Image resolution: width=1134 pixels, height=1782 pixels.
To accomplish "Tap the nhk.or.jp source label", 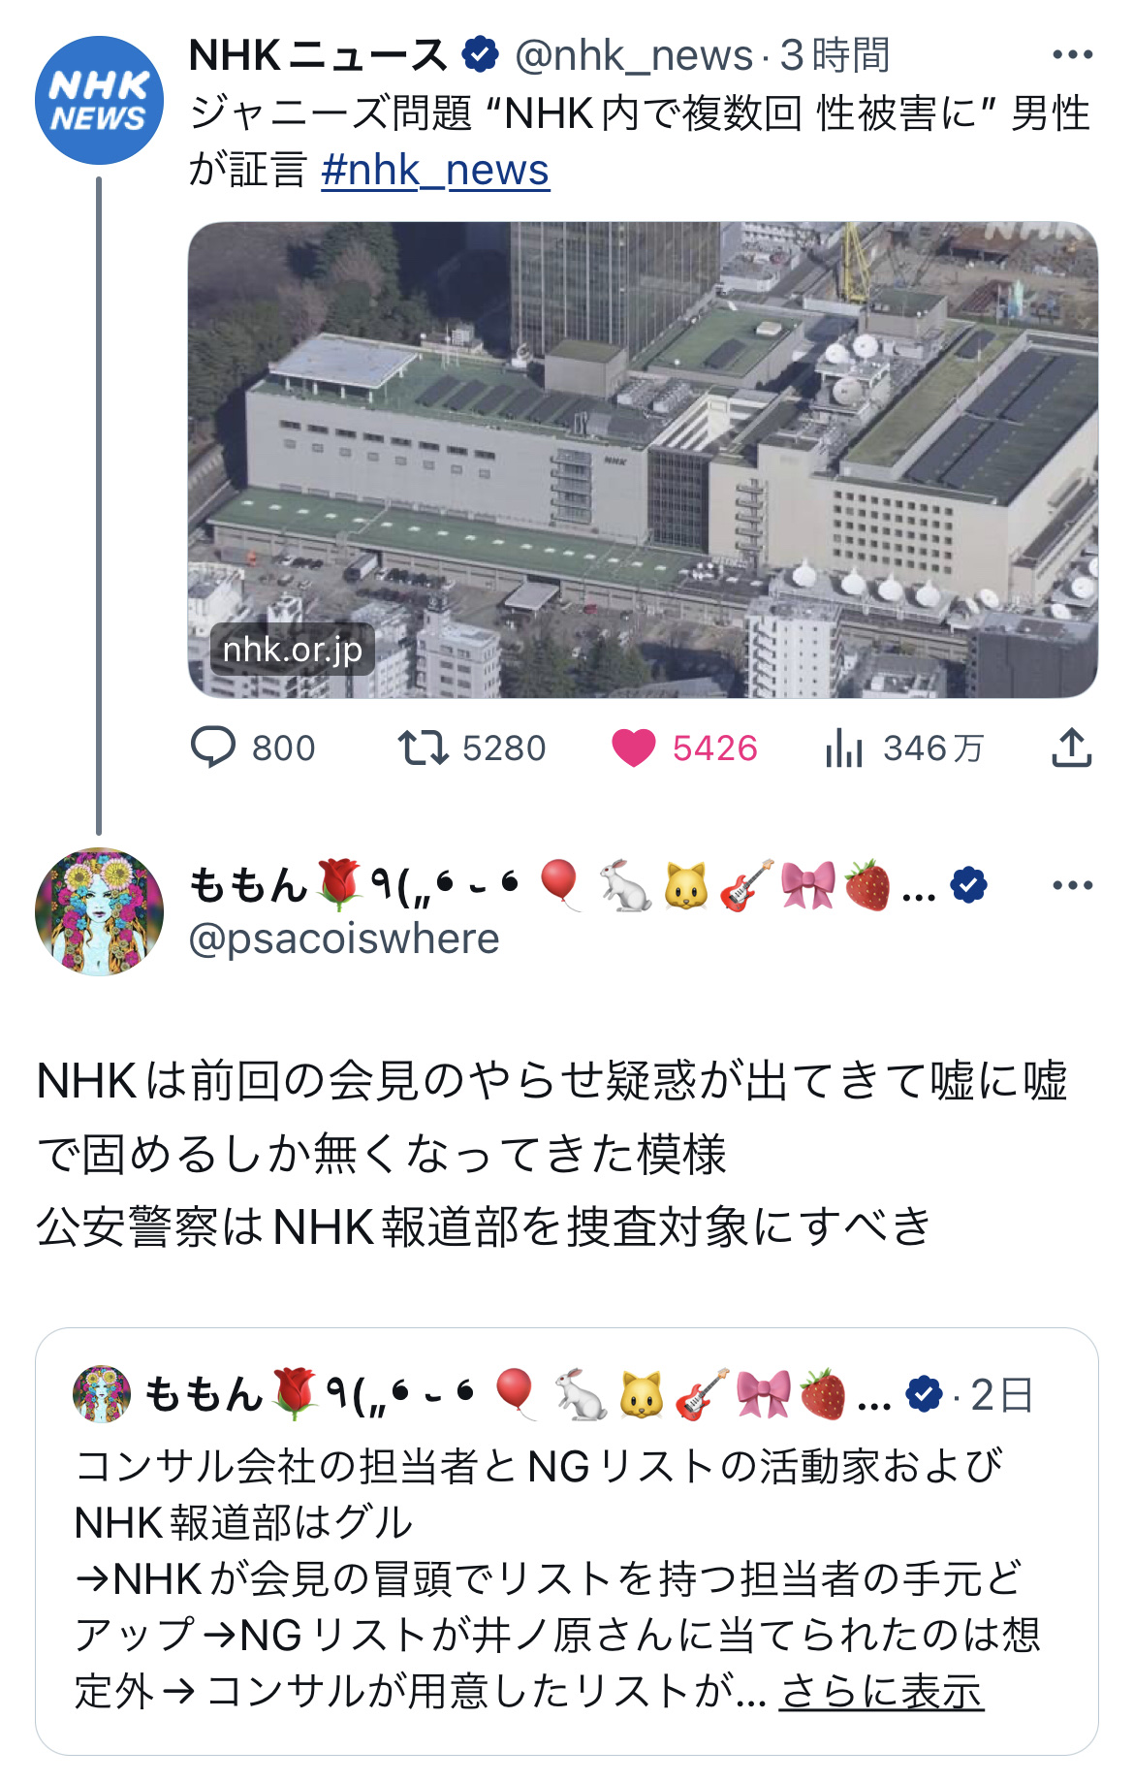I will pyautogui.click(x=293, y=649).
